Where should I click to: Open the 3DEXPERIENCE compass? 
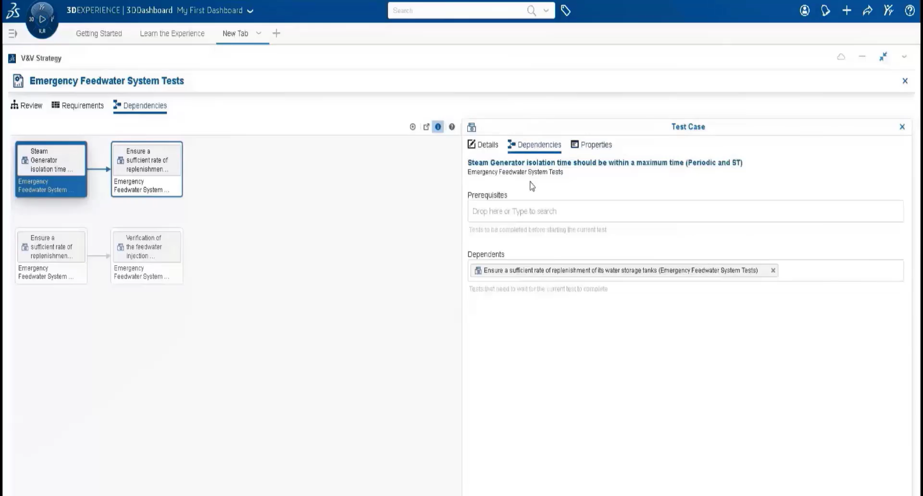tap(42, 20)
